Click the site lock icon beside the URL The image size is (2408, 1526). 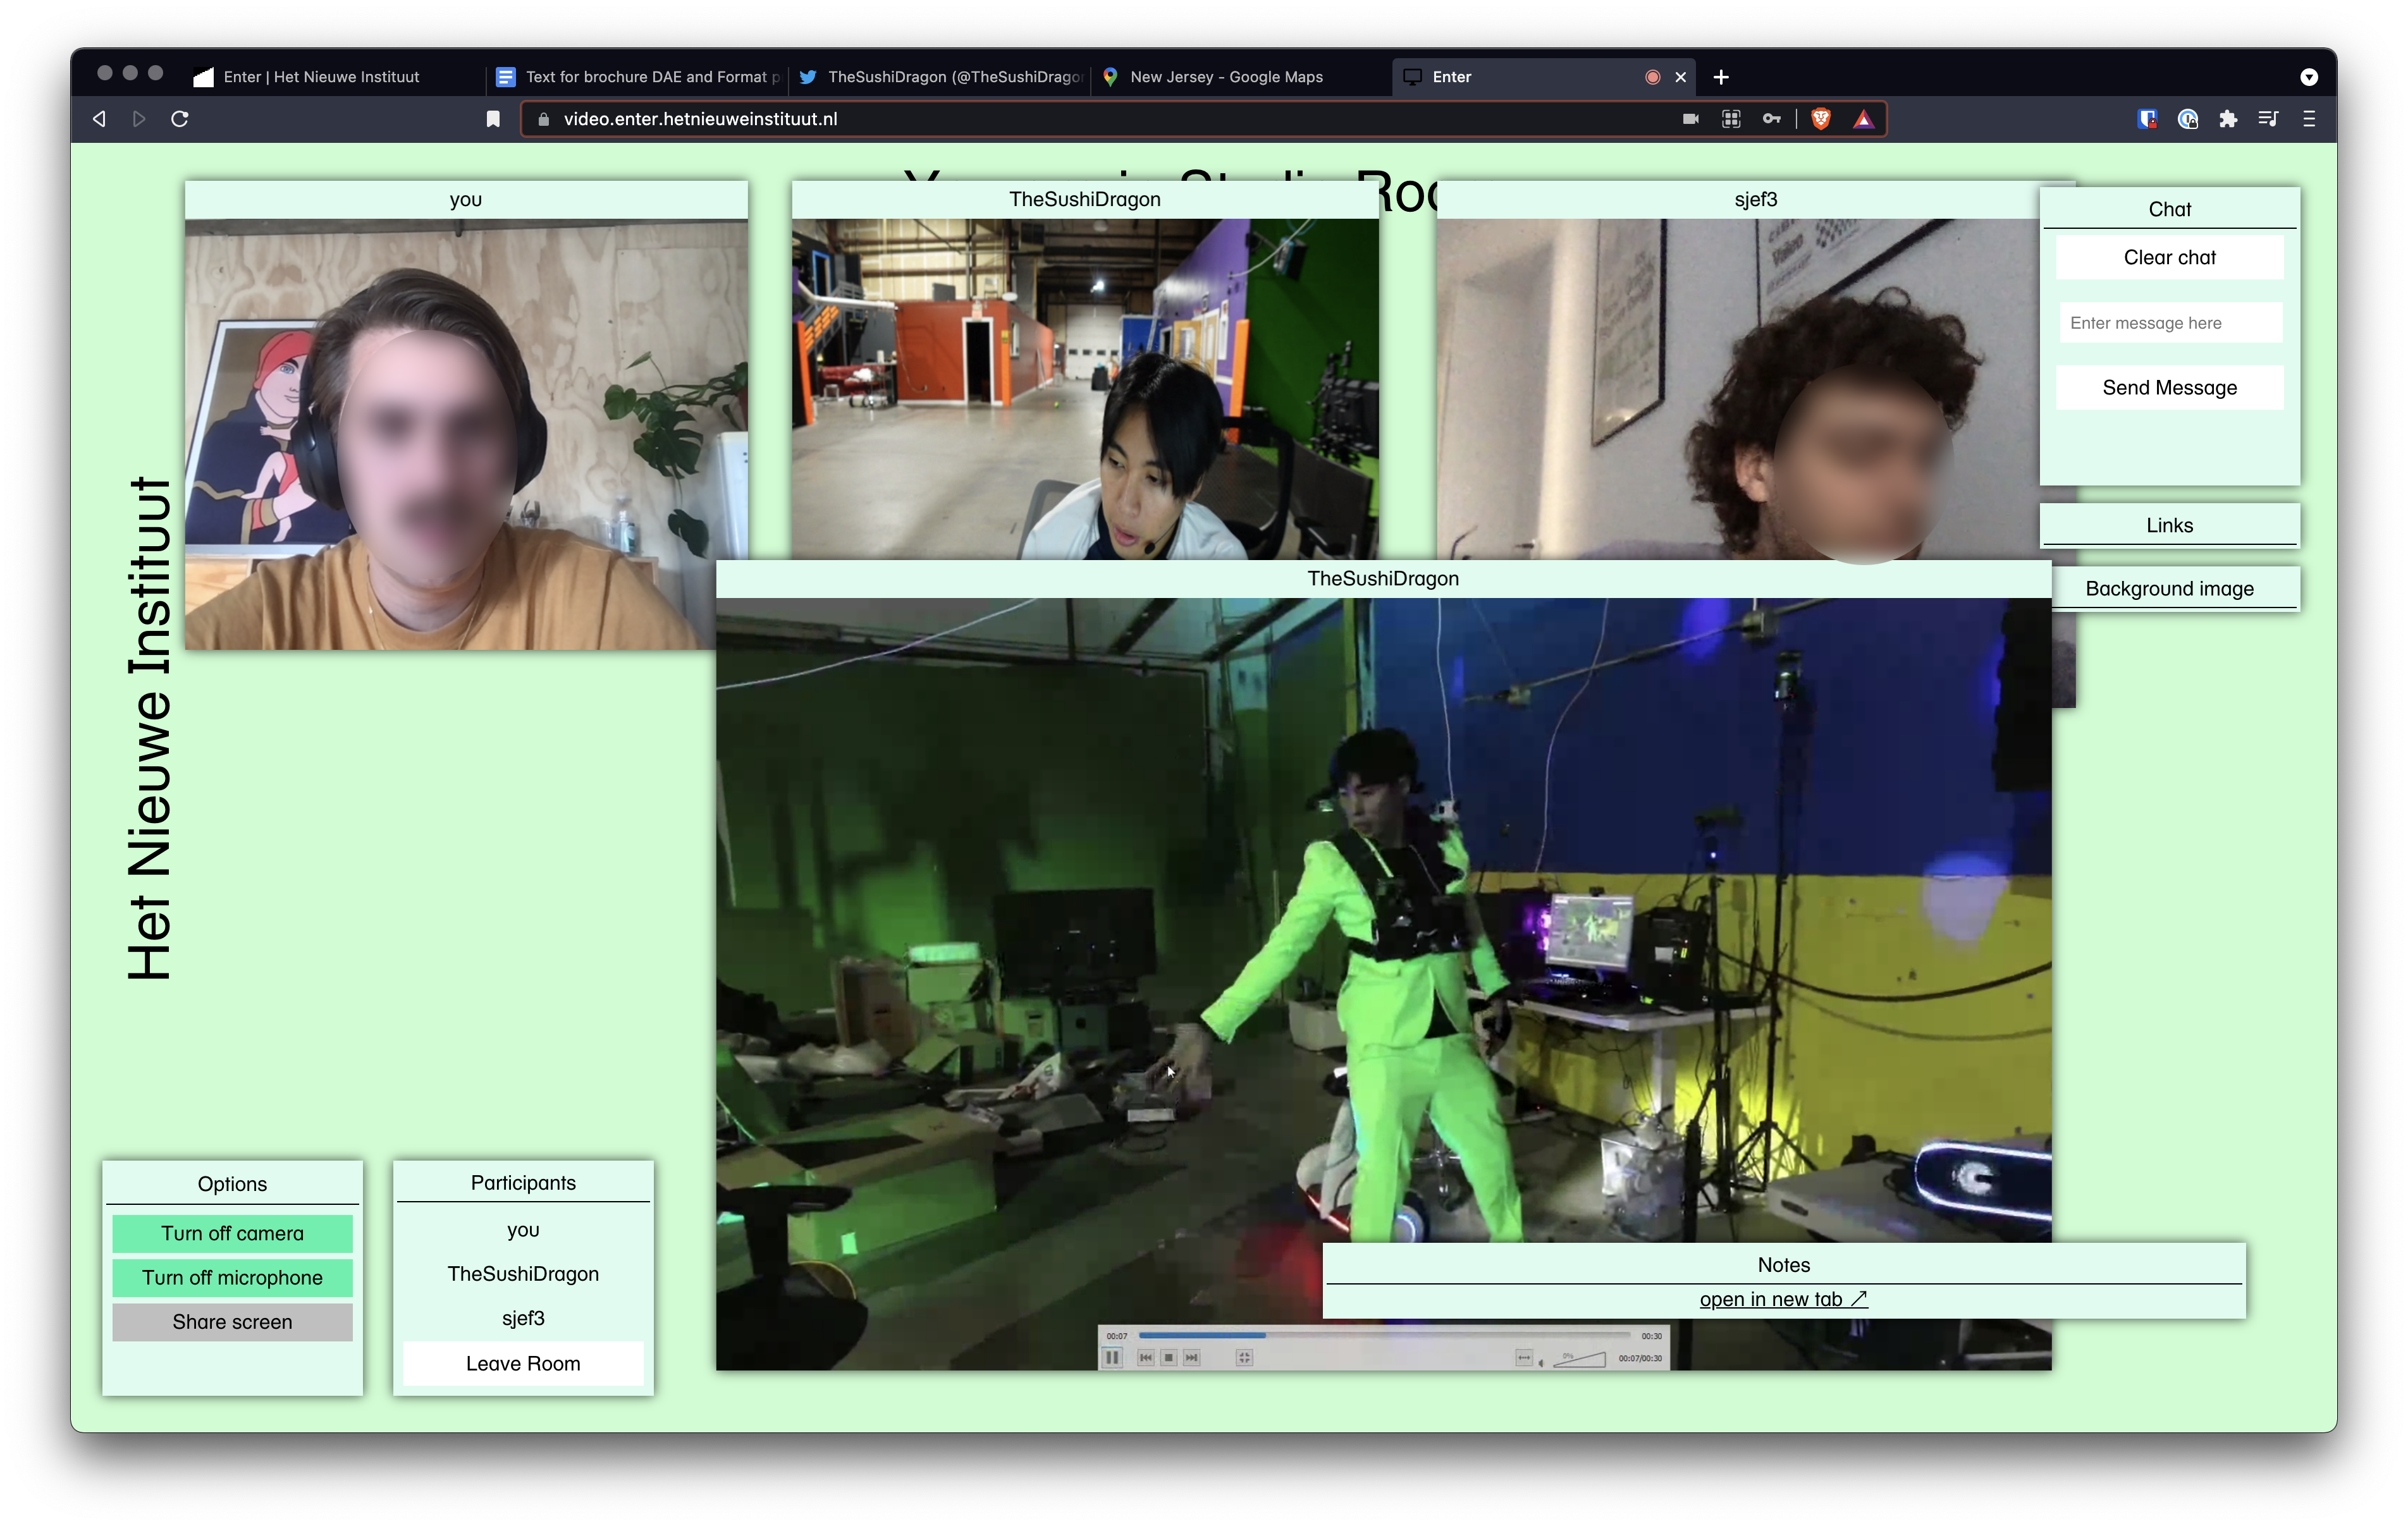544,119
